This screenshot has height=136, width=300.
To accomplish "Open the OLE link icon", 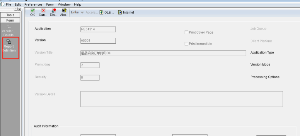I will pos(101,12).
